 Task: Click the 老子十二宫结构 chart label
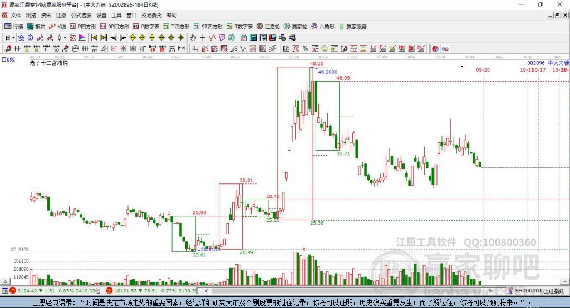49,63
